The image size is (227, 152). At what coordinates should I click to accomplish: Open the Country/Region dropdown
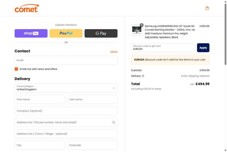[x=66, y=88]
